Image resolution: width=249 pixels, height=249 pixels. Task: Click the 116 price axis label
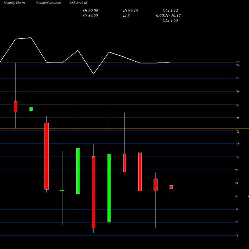(x=237, y=118)
